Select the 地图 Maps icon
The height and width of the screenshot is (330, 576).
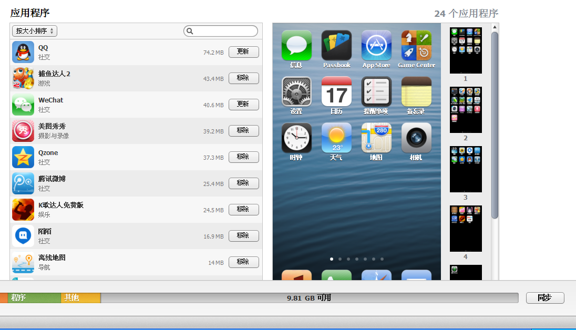376,138
